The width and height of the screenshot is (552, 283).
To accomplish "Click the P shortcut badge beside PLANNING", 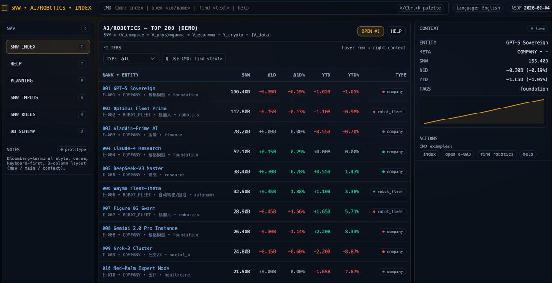I will [x=82, y=81].
